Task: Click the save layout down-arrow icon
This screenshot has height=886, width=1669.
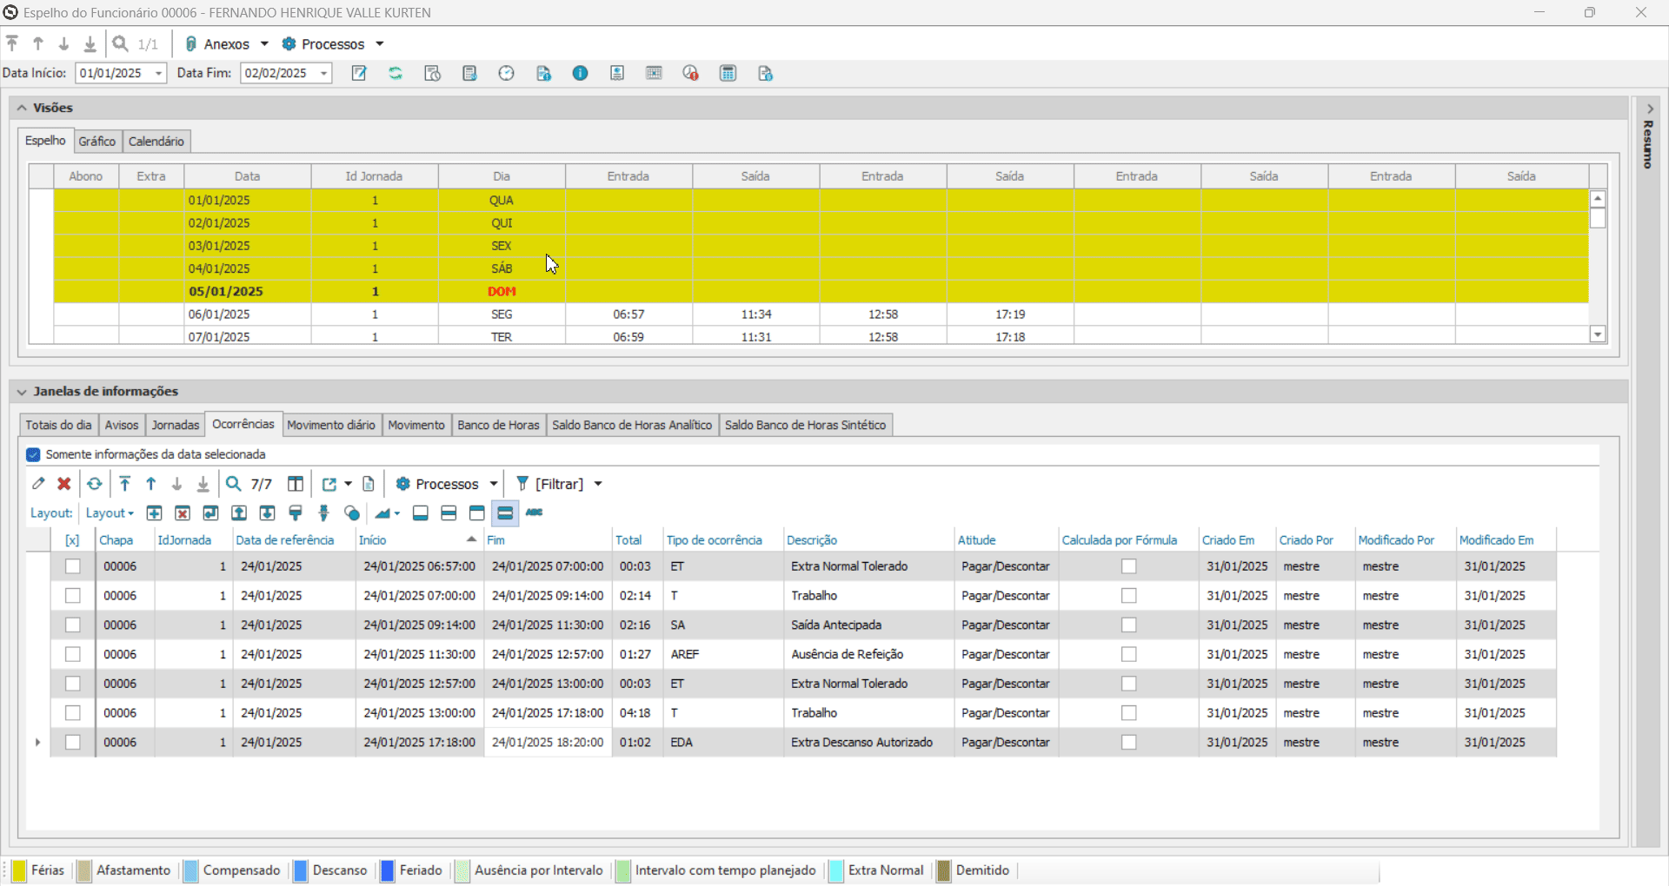Action: 268,513
